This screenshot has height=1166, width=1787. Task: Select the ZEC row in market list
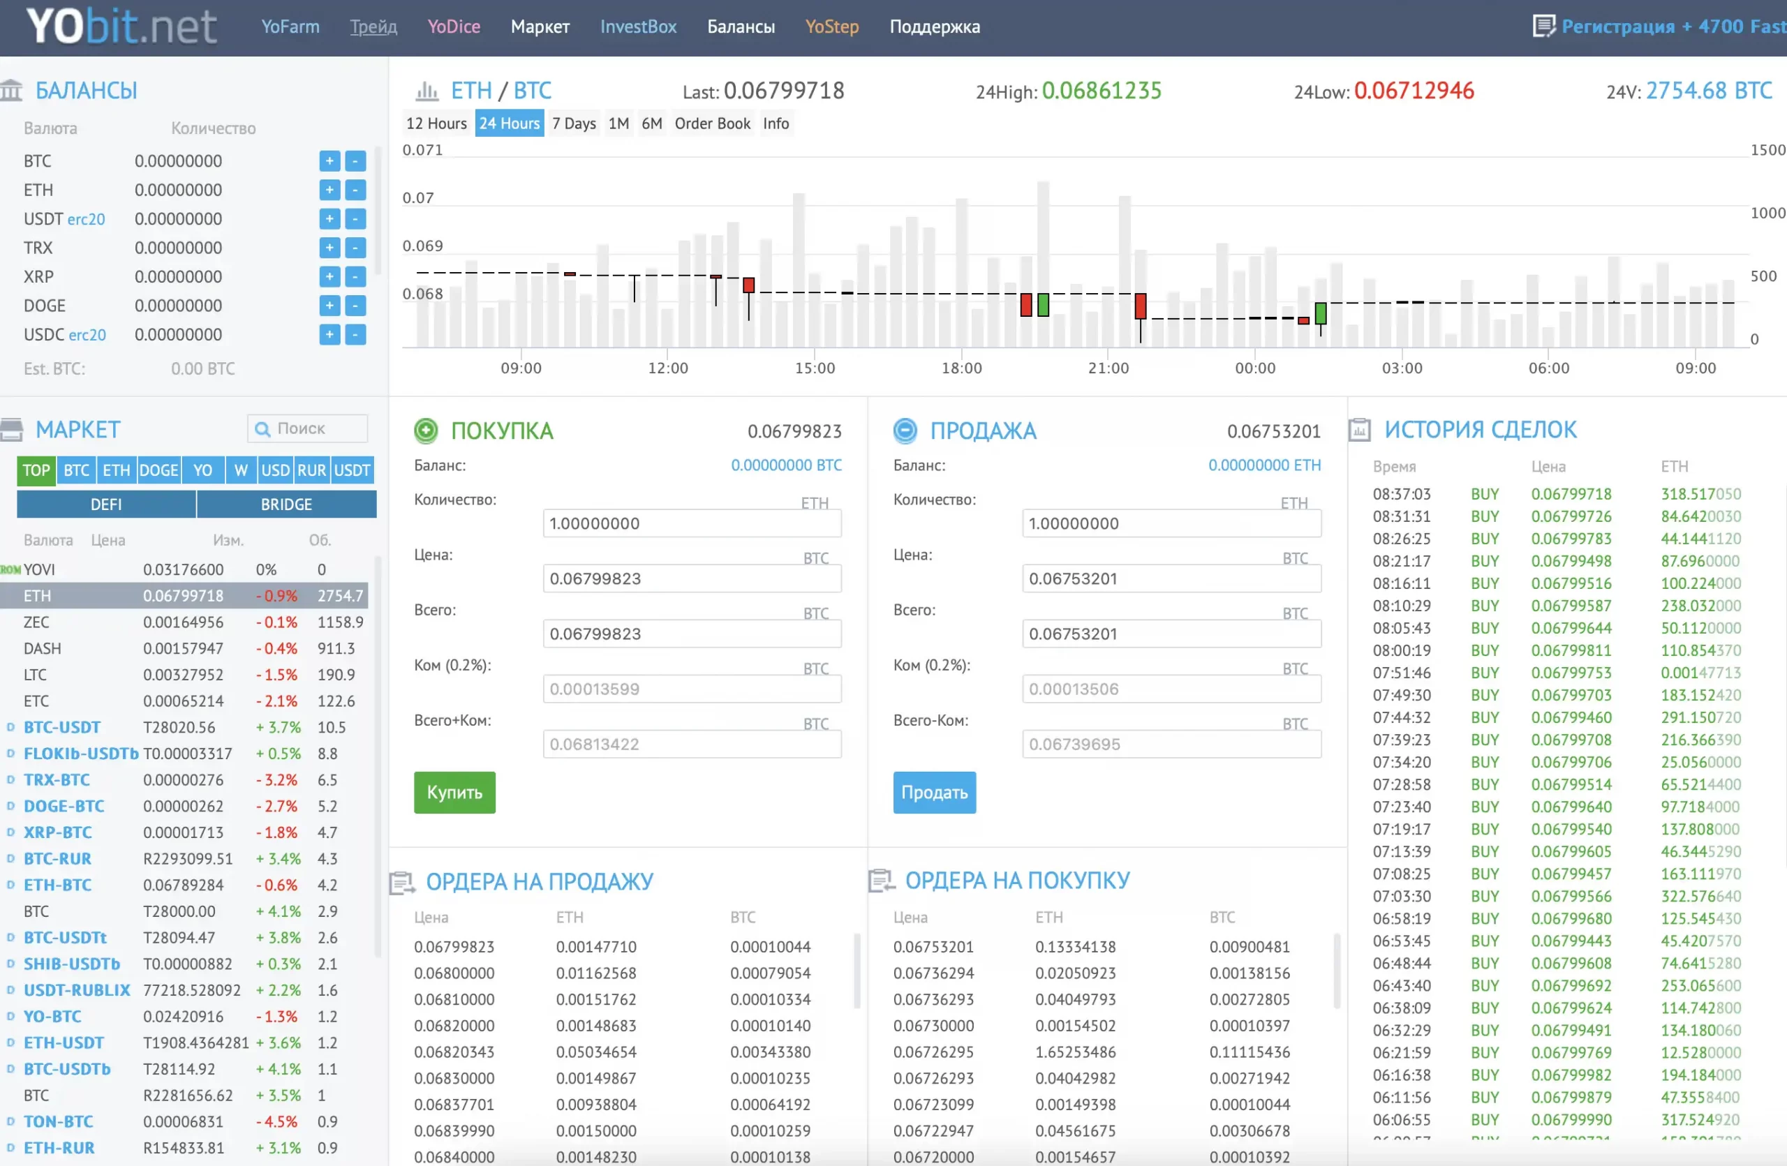185,622
